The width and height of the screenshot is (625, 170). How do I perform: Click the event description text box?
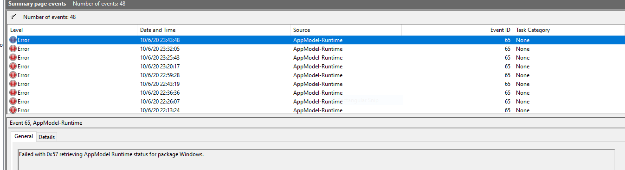[316, 159]
